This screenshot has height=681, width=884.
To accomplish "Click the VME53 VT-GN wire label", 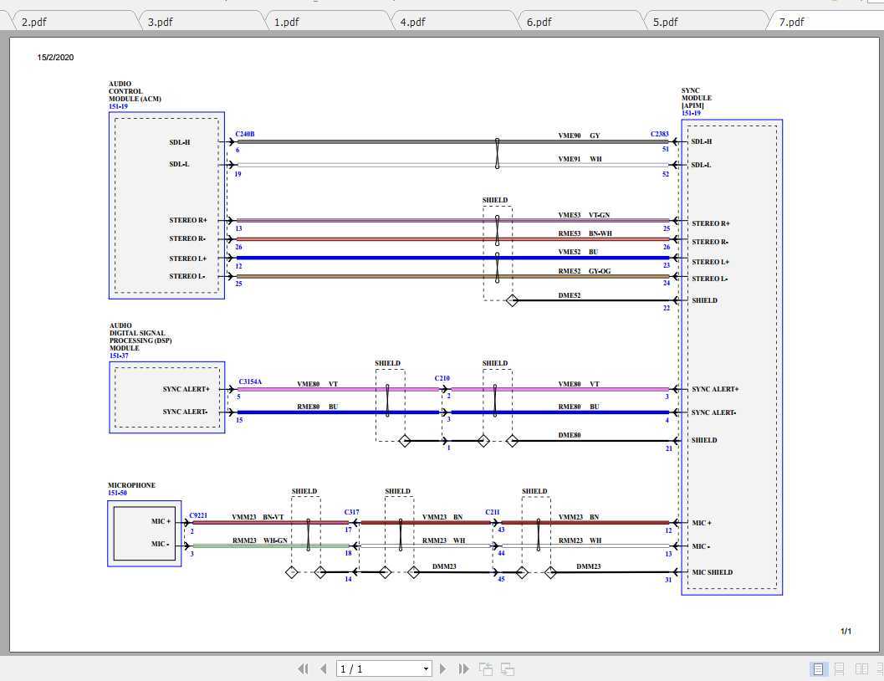I will pos(584,215).
